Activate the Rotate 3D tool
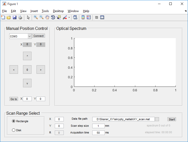Image resolution: width=188 pixels, height=142 pixels. tap(53, 17)
